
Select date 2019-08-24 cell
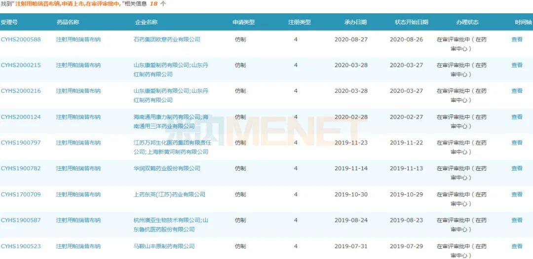pyautogui.click(x=351, y=220)
